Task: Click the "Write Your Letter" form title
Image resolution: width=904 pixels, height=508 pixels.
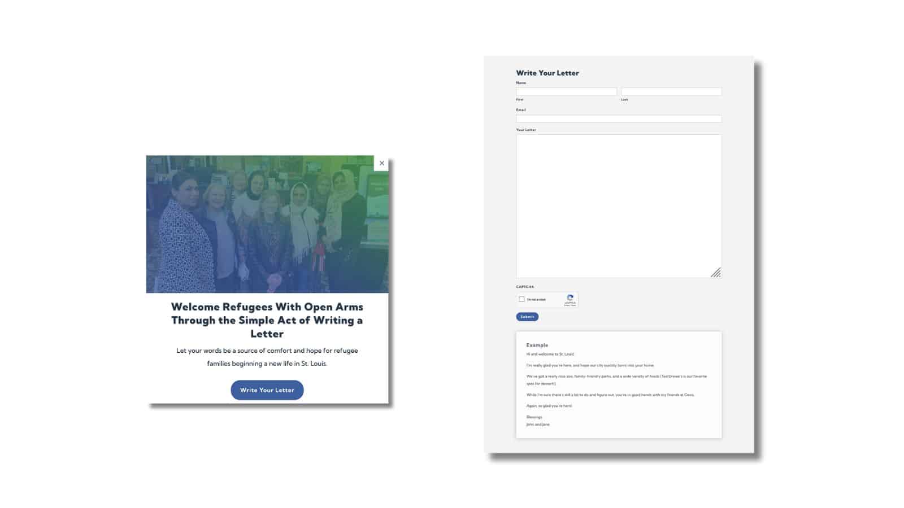Action: pyautogui.click(x=547, y=73)
